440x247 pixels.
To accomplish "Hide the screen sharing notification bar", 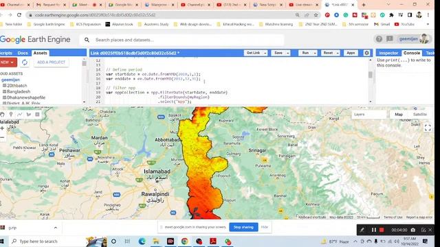I will click(x=264, y=227).
